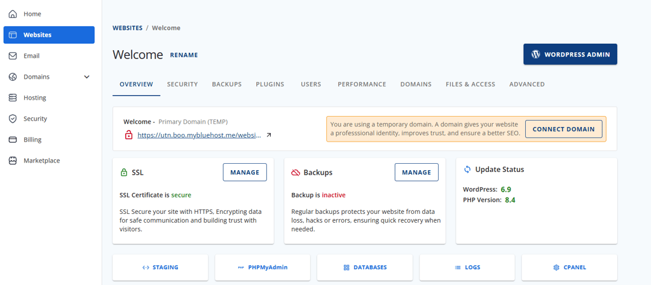
Task: Select the USERS tab
Action: (311, 84)
